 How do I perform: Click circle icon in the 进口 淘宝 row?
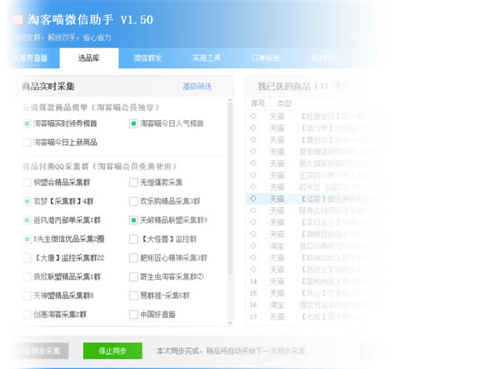coord(253,245)
